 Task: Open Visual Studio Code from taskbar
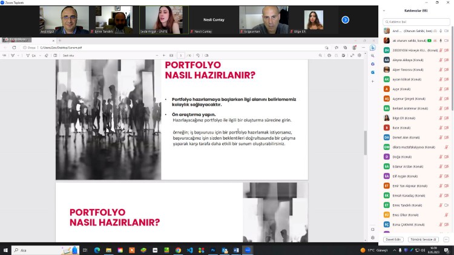click(189, 250)
